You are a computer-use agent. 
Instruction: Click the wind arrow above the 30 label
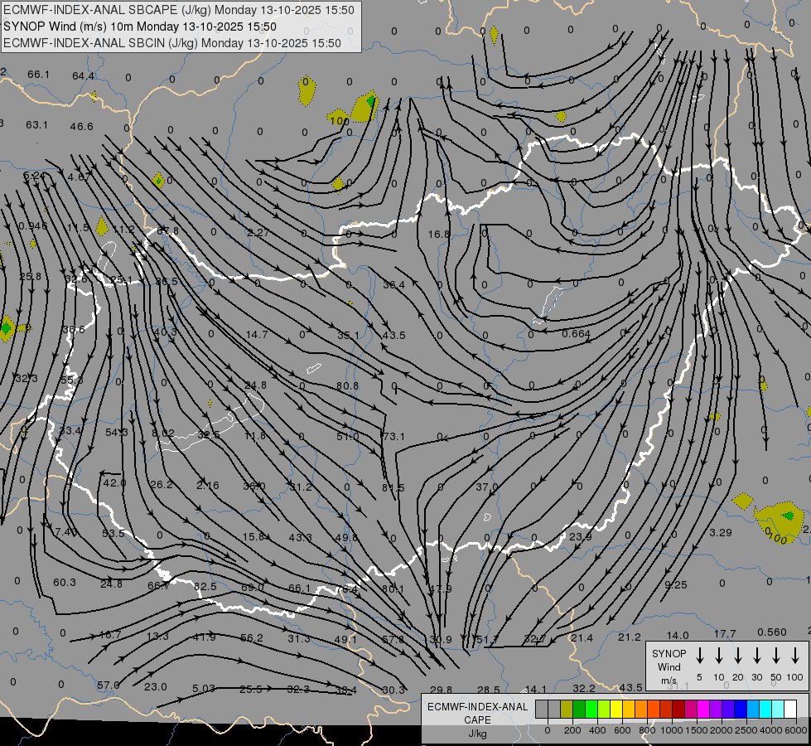tap(756, 656)
